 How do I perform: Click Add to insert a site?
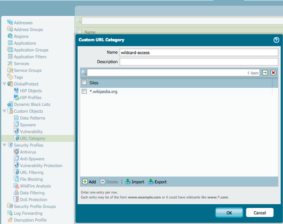click(89, 182)
